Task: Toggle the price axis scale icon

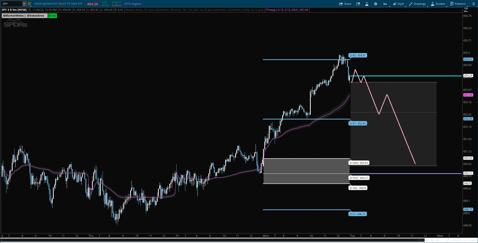Action: pos(466,10)
